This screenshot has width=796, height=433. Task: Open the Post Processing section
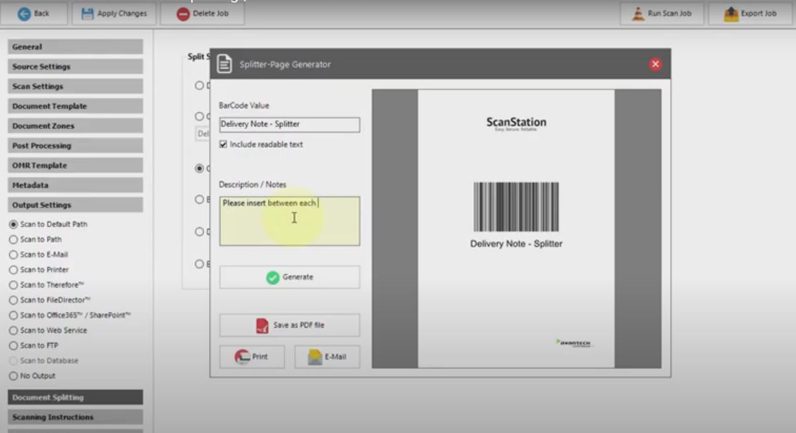click(x=75, y=145)
